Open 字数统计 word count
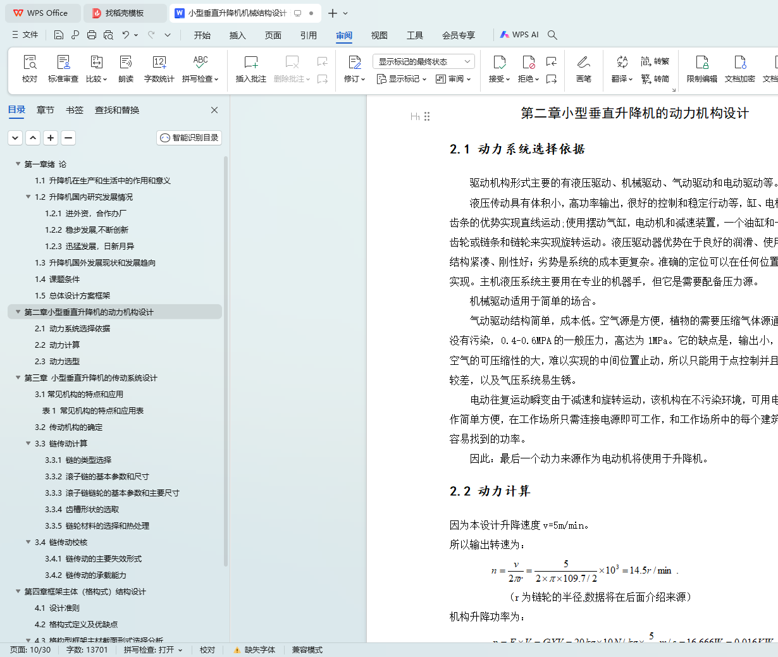Screen dimensions: 778x657 pos(159,68)
